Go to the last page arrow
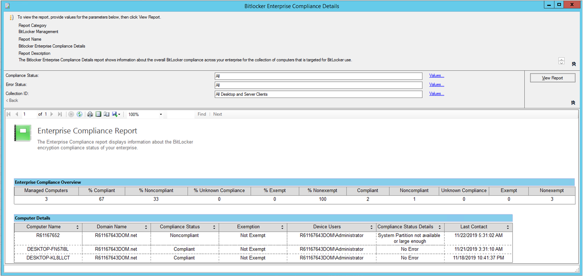 tap(60, 114)
